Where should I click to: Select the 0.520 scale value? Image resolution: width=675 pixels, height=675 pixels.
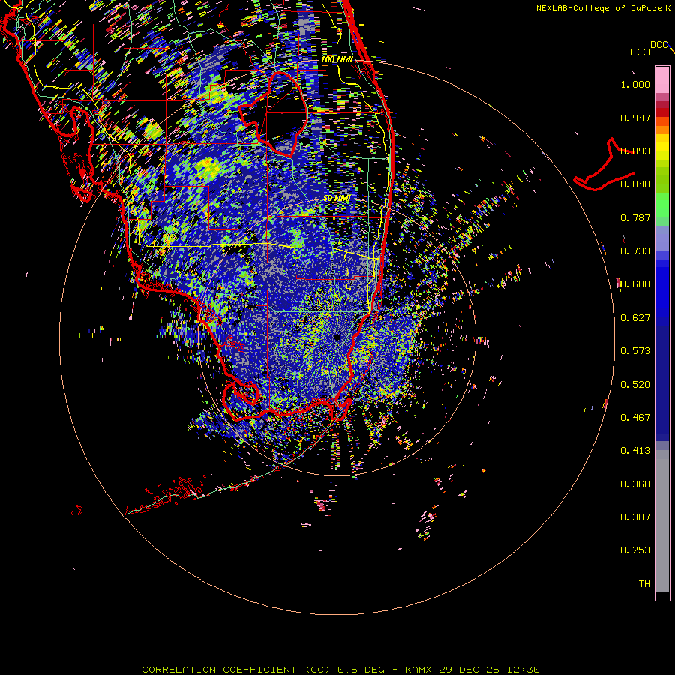click(x=635, y=385)
